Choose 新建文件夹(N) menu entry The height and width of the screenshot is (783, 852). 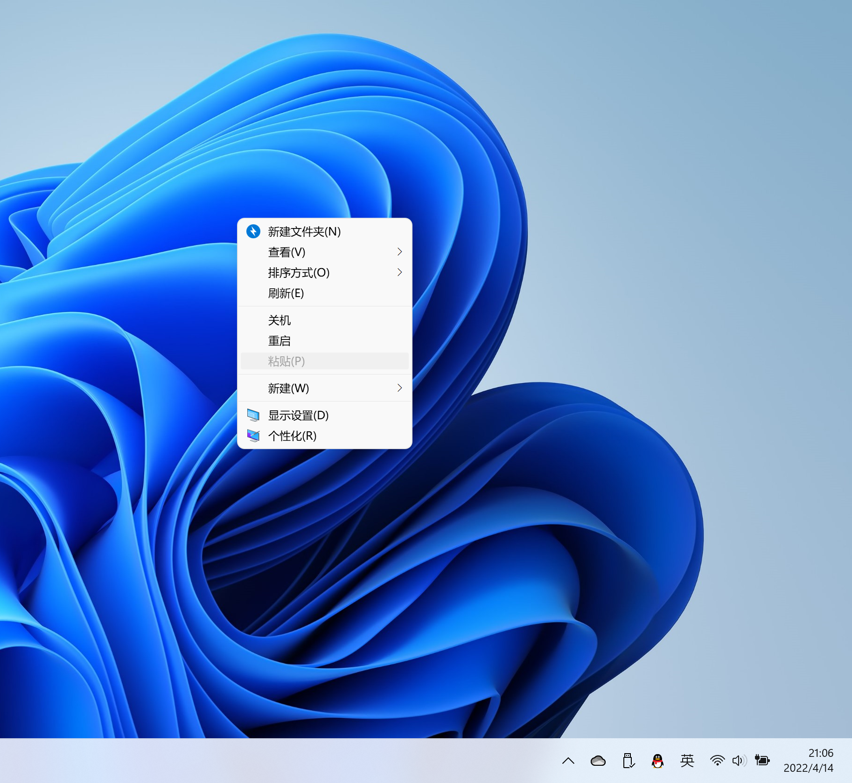pyautogui.click(x=325, y=231)
